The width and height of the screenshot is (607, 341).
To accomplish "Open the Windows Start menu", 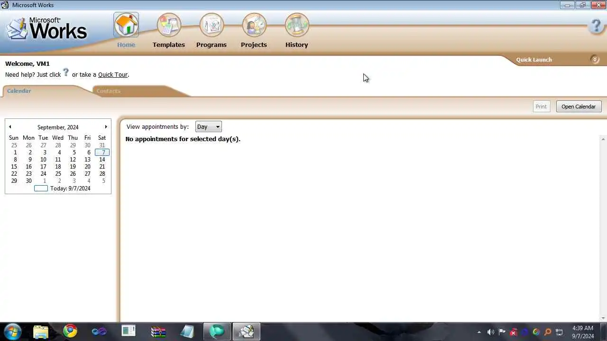I will click(12, 331).
